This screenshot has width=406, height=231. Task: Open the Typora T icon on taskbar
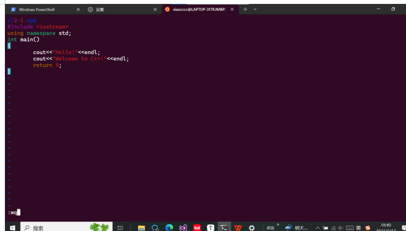tap(211, 228)
